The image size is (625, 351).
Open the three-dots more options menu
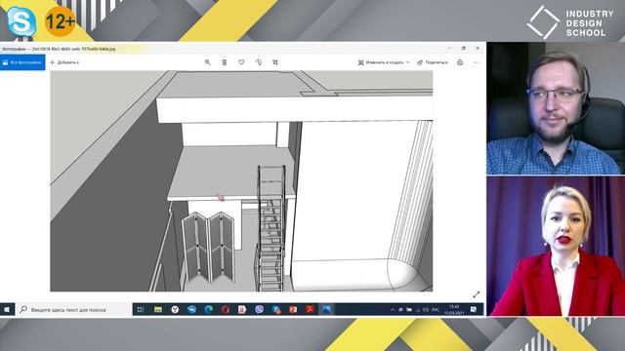pos(477,62)
